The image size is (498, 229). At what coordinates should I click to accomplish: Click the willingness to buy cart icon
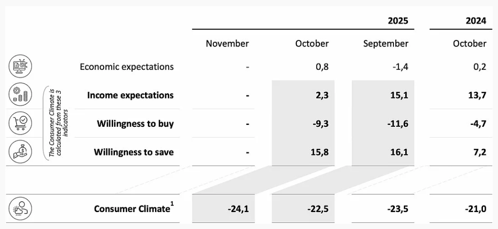20,123
